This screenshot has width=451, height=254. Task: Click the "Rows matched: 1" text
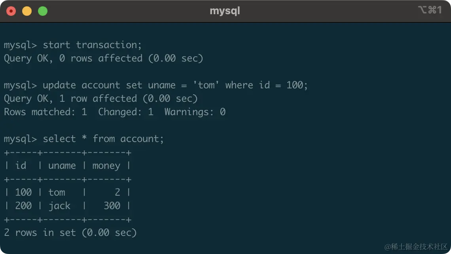[x=45, y=112]
